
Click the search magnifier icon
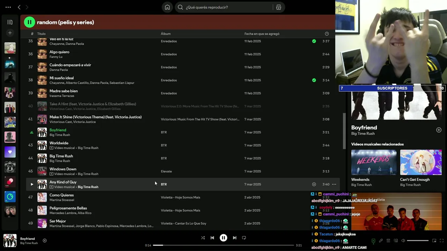click(180, 7)
